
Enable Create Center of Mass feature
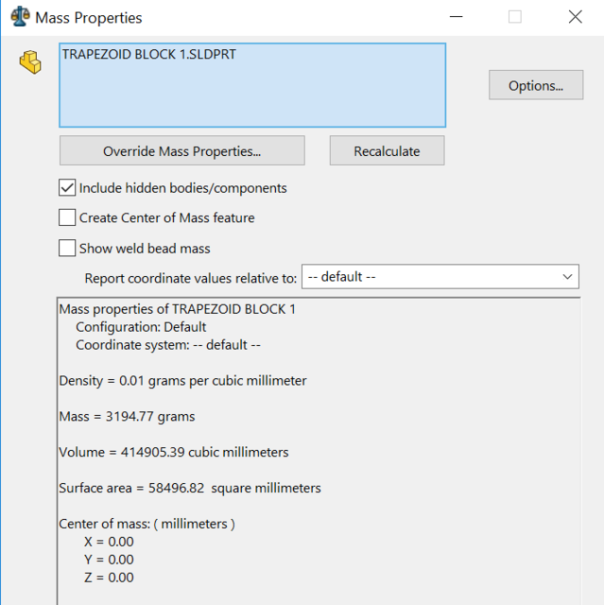pos(67,217)
